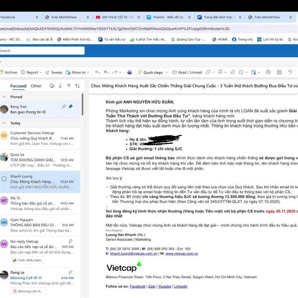
Task: Open the Tư vấn Đầu tư bookmark
Action: point(112,40)
